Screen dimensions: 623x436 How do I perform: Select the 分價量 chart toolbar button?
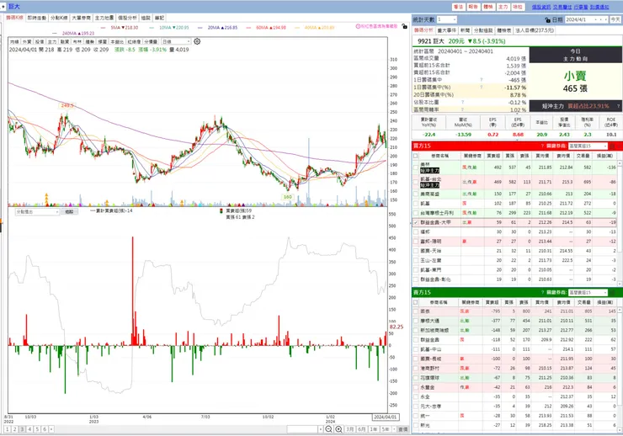(151, 41)
